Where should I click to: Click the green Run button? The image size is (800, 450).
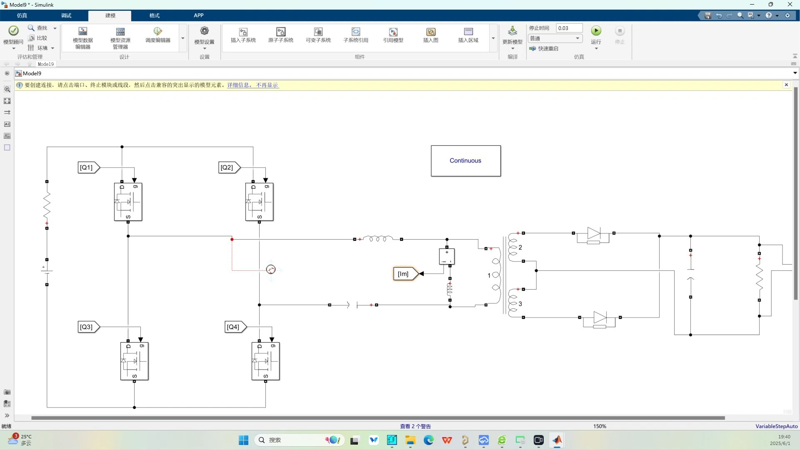click(x=596, y=31)
